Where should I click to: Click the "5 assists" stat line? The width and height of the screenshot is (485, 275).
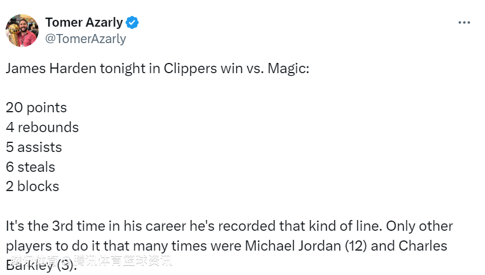[x=34, y=147]
